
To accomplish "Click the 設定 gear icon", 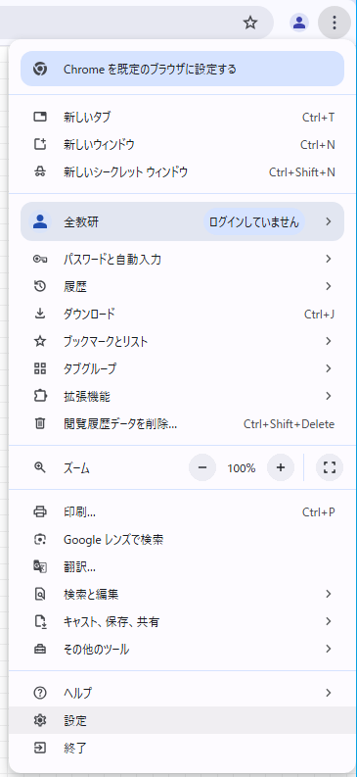I will coord(39,720).
